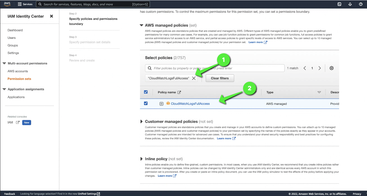Screen dimensions: 367x196
Task: Go to the next results page
Action: coord(320,68)
